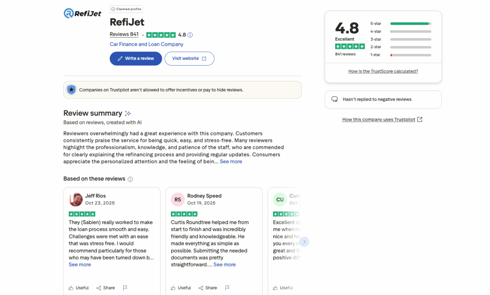Image resolution: width=490 pixels, height=295 pixels.
Task: Open the TrustScore info icon next to 4.8
Action: (189, 35)
